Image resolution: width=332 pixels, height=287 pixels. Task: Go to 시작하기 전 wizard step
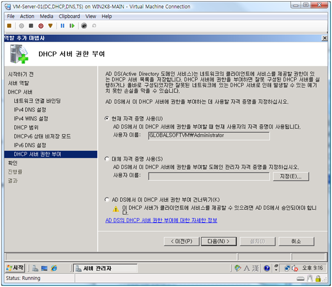[x=21, y=74]
